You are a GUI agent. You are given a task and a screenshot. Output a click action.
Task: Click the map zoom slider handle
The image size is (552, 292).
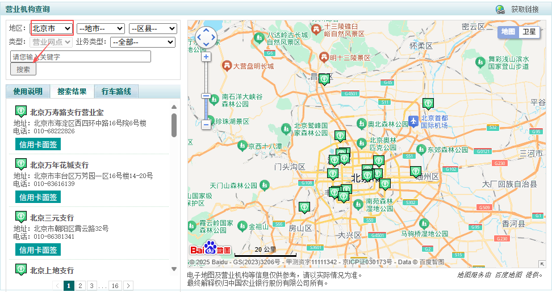point(206,96)
